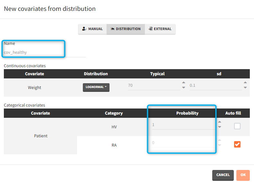Viewport: 254px width, 185px height.
Task: Click the Weight typical value field
Action: [x=153, y=85]
